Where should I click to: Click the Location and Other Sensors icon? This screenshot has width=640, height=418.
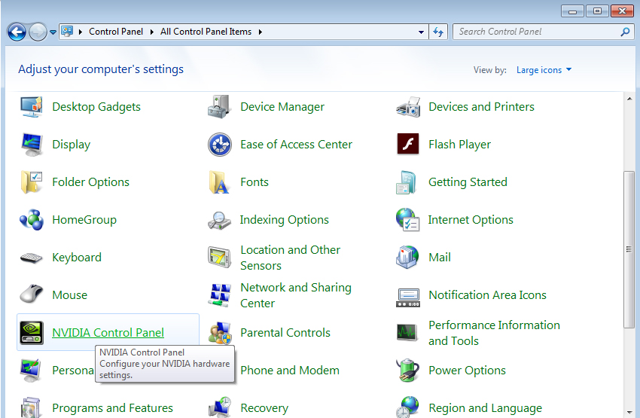220,258
